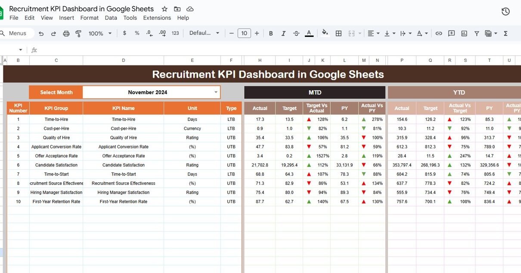Open the fill color picker
The height and width of the screenshot is (273, 521).
coord(325,33)
